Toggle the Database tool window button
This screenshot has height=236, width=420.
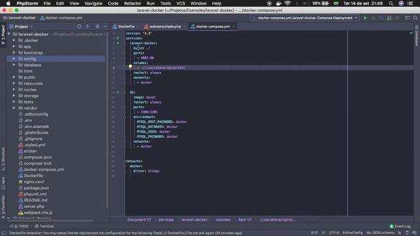click(x=417, y=36)
